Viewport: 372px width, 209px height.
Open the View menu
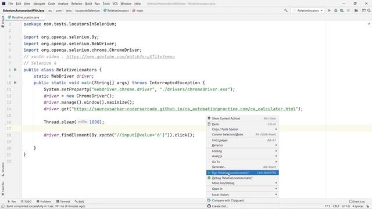tap(27, 3)
